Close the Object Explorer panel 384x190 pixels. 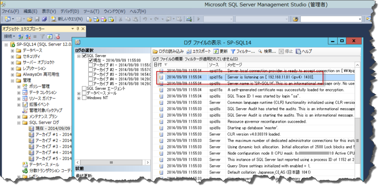tap(83, 29)
